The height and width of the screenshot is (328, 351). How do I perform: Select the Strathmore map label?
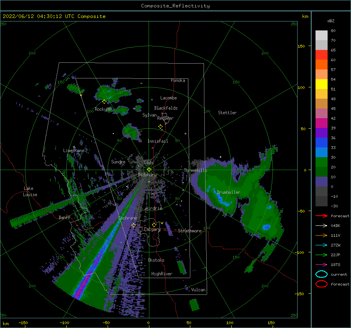(x=190, y=231)
